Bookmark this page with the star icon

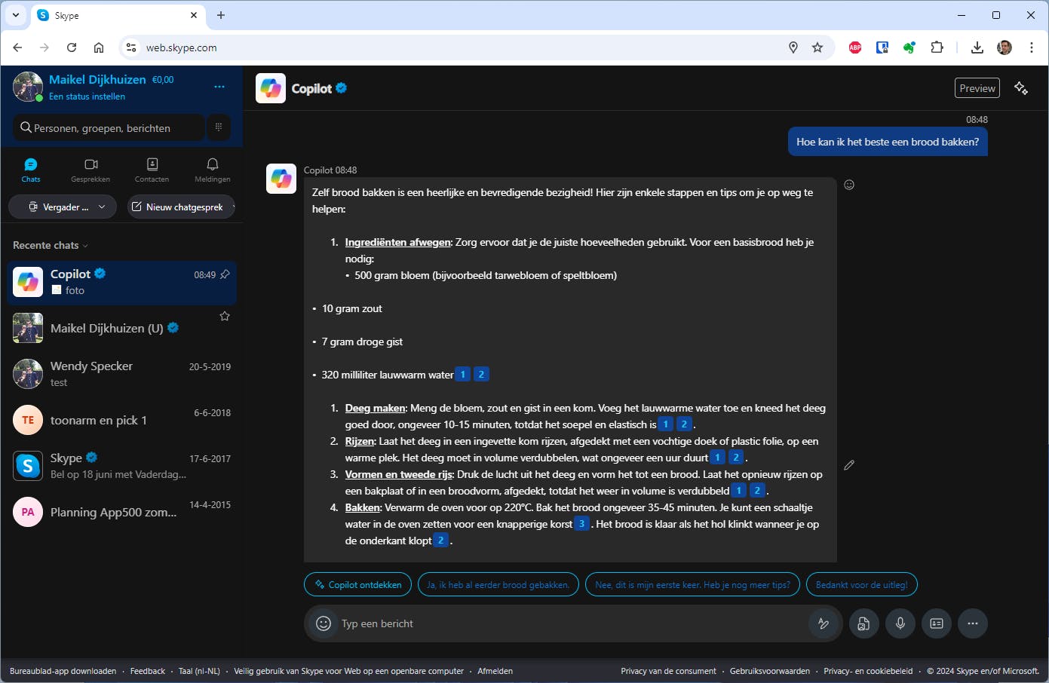(817, 47)
